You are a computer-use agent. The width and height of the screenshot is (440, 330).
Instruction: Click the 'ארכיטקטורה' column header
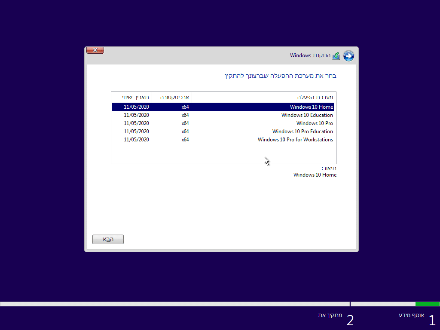(x=174, y=97)
